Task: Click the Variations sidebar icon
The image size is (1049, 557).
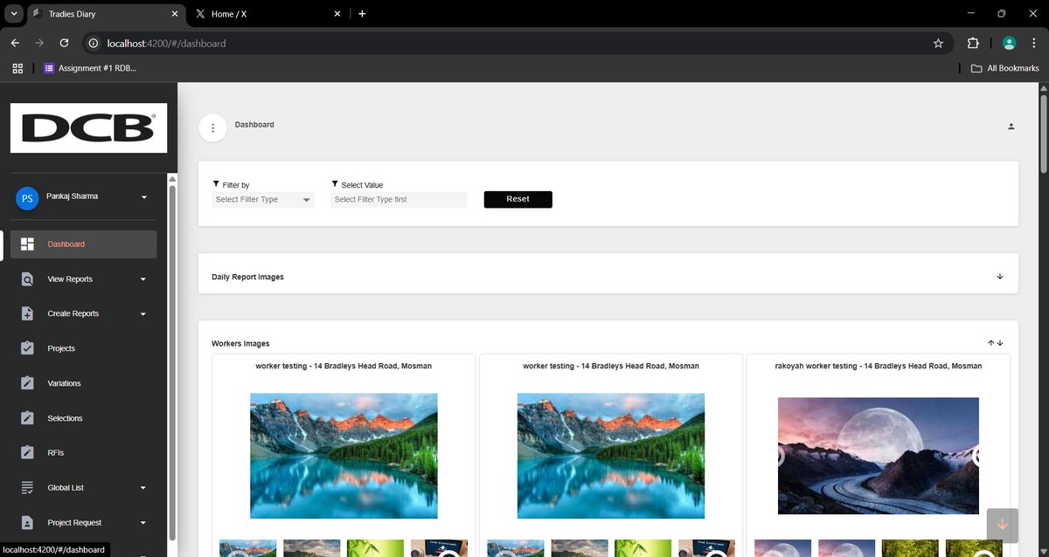Action: (28, 383)
